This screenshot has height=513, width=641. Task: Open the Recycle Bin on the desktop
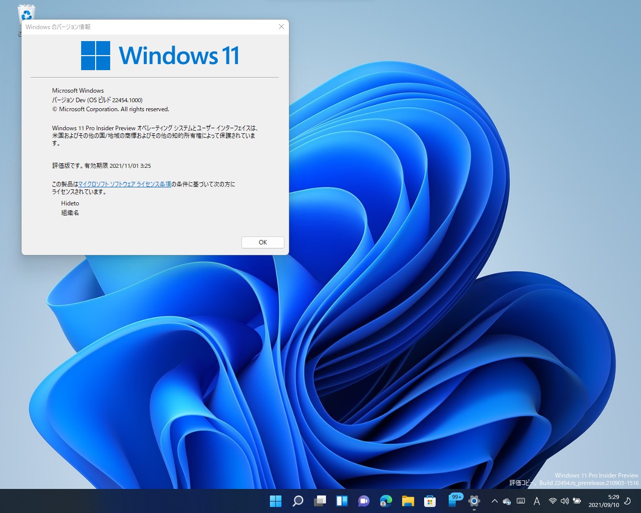(25, 11)
